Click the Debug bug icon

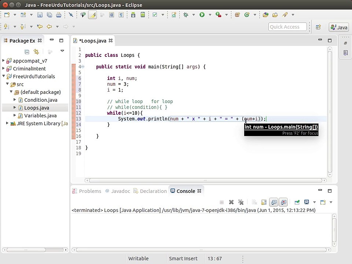186,15
